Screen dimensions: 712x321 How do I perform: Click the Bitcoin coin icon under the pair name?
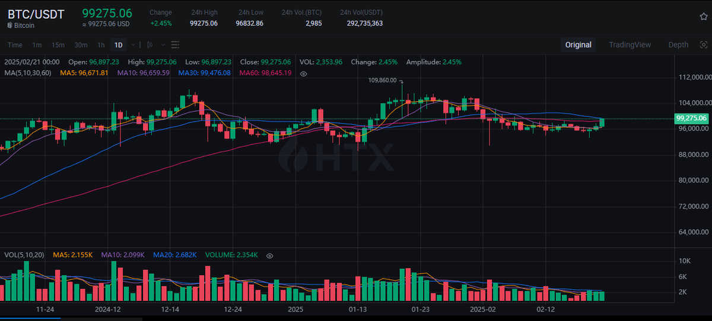pos(10,25)
